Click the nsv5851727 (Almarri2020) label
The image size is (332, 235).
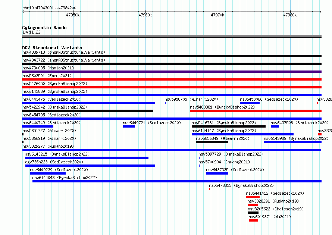49,131
